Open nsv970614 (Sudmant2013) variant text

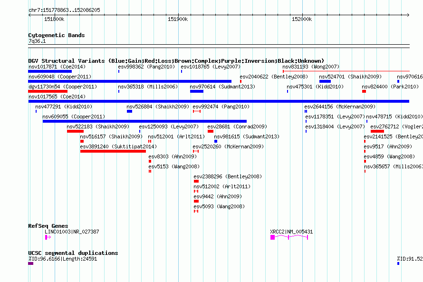(222, 87)
